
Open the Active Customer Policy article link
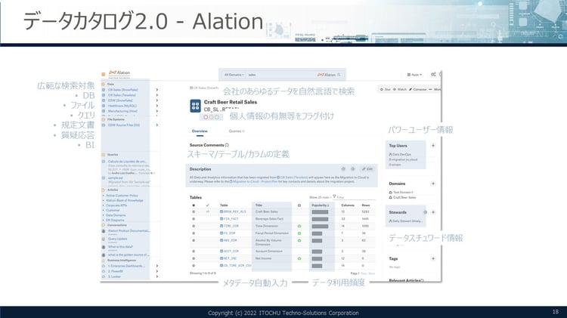[123, 195]
